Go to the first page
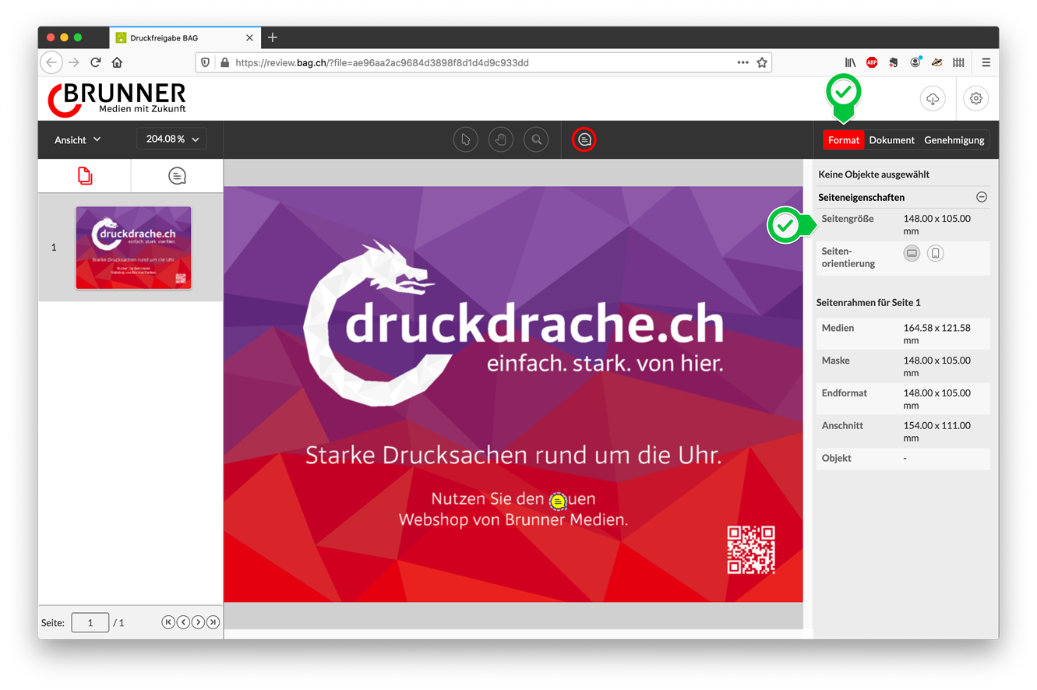Screen dimensions: 1037x690 pos(168,622)
